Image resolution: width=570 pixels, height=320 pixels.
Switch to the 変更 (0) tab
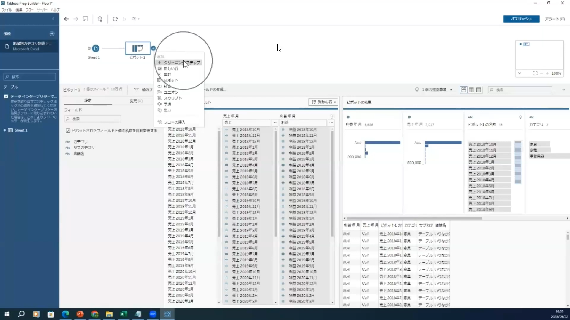tap(136, 101)
